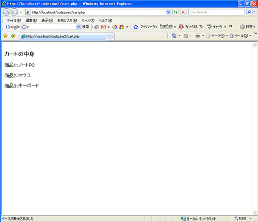Click the Google toolbar 検索 button

click(x=86, y=27)
